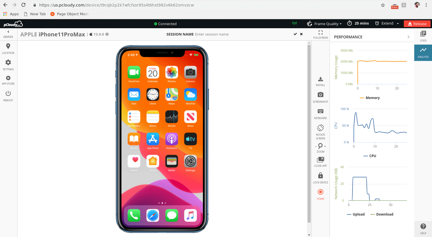
Task: Click the device view vertical scrollbar
Action: click(x=309, y=133)
